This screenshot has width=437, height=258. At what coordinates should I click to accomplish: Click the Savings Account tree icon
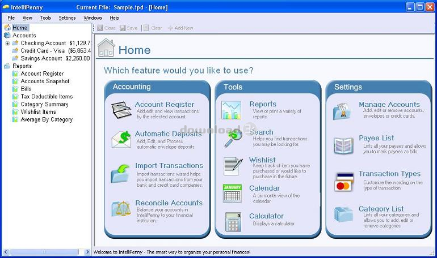[15, 58]
